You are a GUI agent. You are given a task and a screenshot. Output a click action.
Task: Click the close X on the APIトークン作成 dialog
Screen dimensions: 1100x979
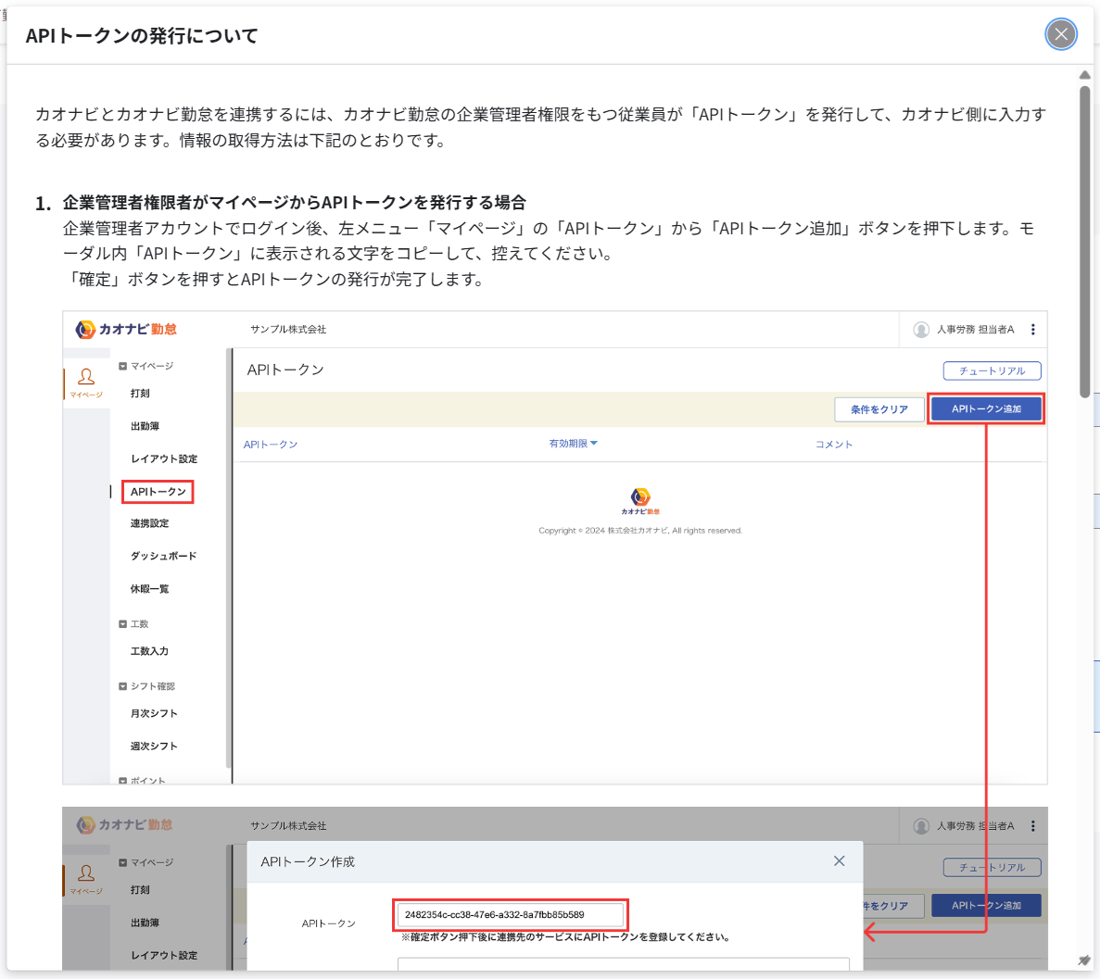click(x=839, y=860)
